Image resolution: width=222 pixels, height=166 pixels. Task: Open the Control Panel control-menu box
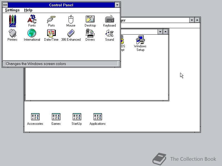point(5,5)
